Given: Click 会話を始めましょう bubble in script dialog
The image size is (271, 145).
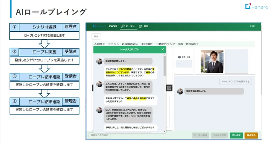Looking at the screenshot, I should tap(128, 61).
